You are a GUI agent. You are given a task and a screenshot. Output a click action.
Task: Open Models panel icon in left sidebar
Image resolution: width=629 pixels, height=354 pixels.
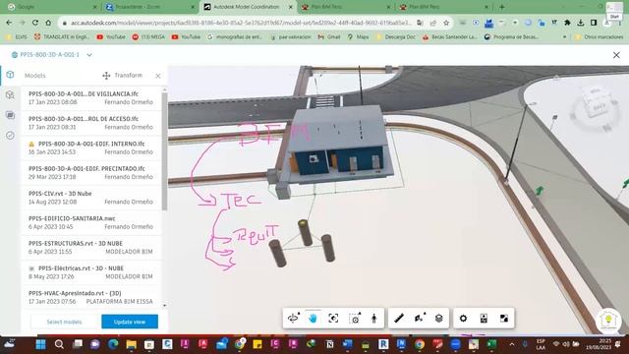click(10, 75)
